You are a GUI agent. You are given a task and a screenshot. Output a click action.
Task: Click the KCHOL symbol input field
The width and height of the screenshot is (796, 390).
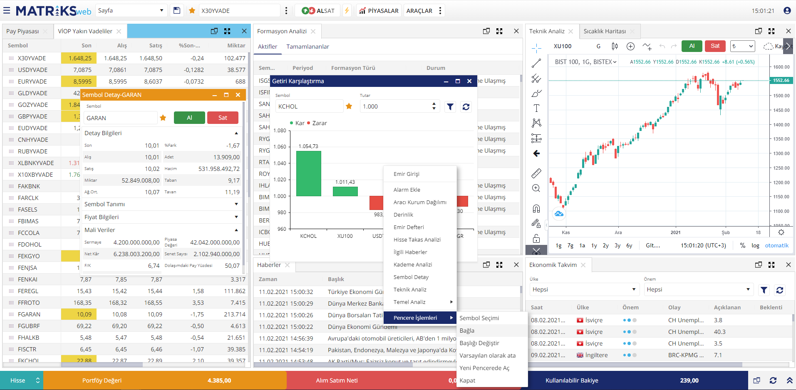click(309, 106)
